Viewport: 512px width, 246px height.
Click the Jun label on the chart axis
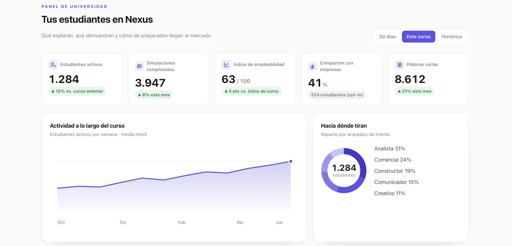(x=279, y=222)
